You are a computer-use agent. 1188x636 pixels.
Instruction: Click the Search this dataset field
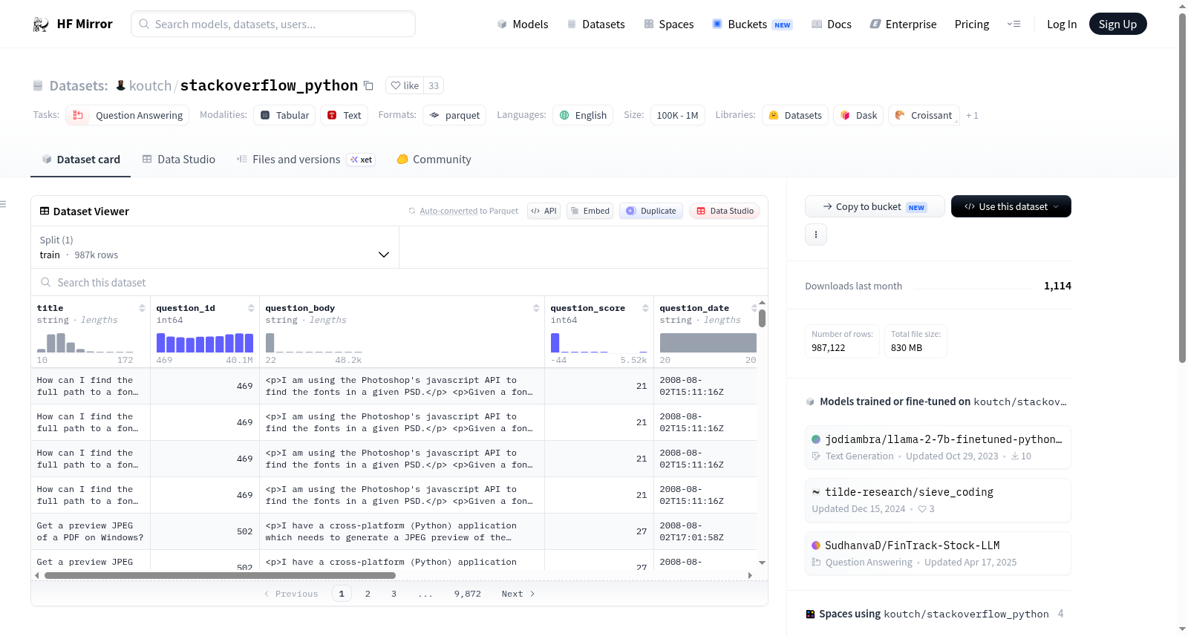[x=399, y=282]
